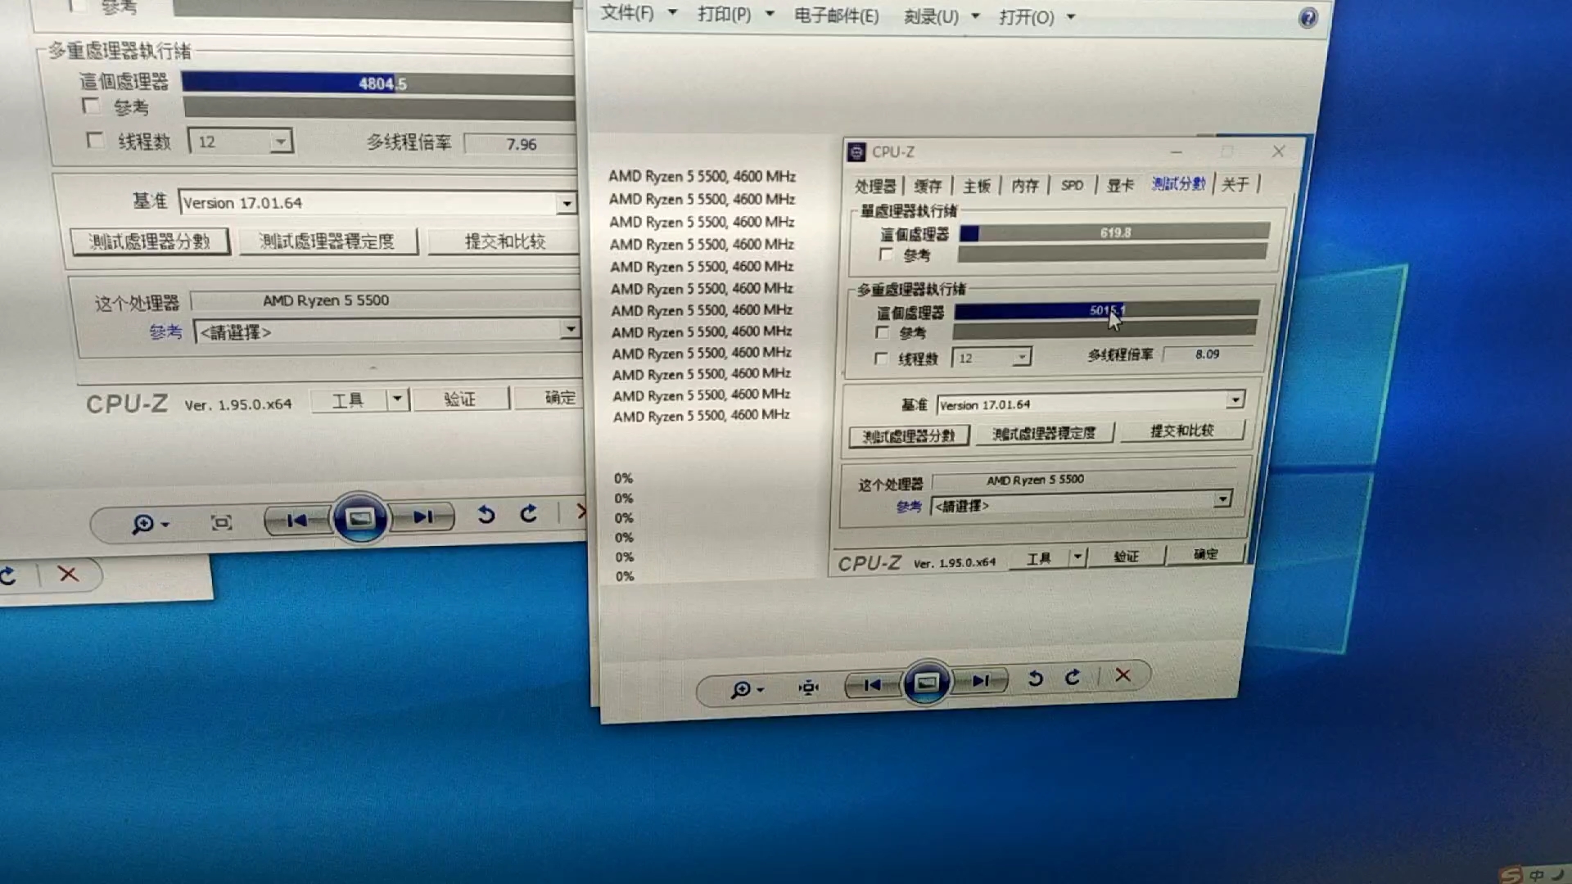Switch to the SPD tab in CPU-Z
The height and width of the screenshot is (884, 1572).
pyautogui.click(x=1071, y=185)
